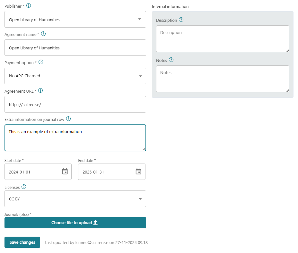The image size is (298, 253).
Task: Expand the Publisher dropdown
Action: click(x=140, y=19)
